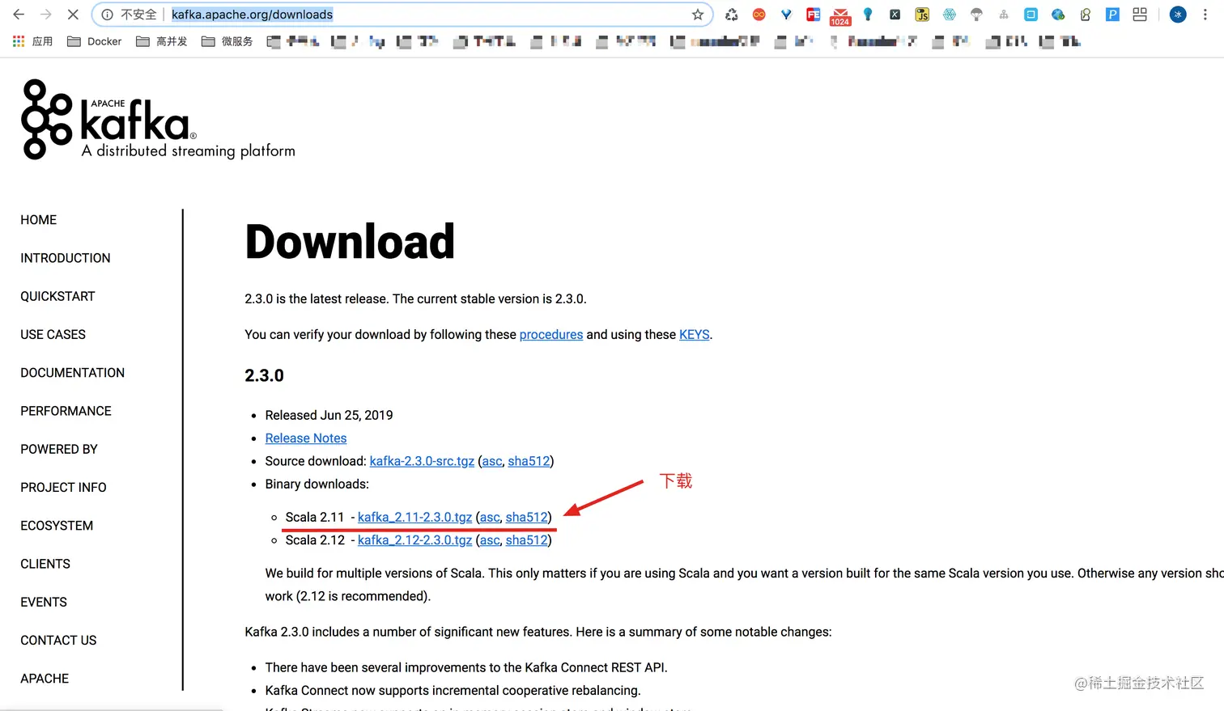Screen dimensions: 1224x711
Task: Open the Docker bookmarks folder
Action: [x=95, y=41]
